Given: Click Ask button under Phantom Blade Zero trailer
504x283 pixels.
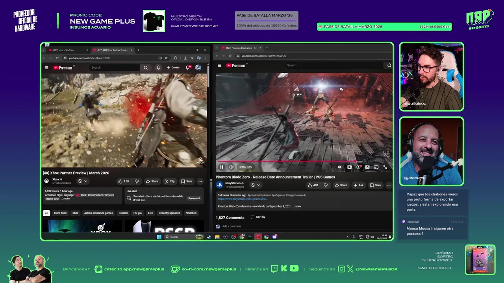Looking at the screenshot, I should coord(359,185).
